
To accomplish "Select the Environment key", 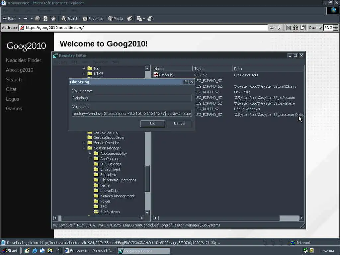I will coord(110,169).
